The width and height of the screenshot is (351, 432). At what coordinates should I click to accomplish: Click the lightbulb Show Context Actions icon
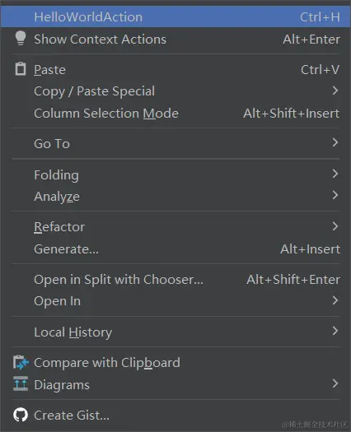21,39
